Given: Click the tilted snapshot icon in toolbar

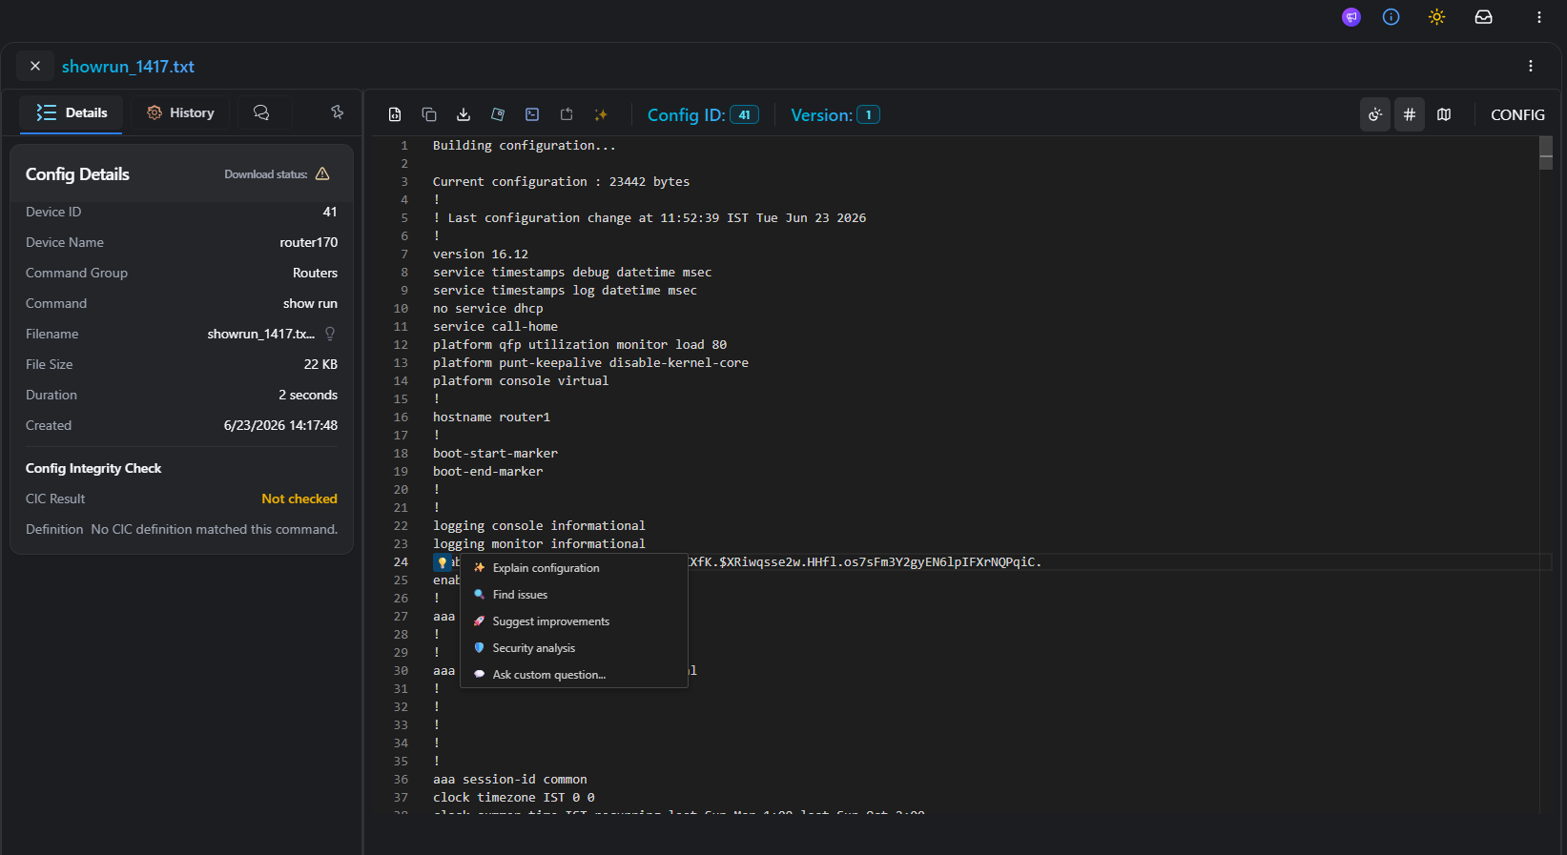Looking at the screenshot, I should 498,114.
